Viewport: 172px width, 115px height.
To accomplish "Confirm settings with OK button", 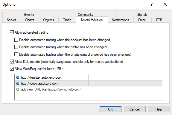I will [110, 109].
